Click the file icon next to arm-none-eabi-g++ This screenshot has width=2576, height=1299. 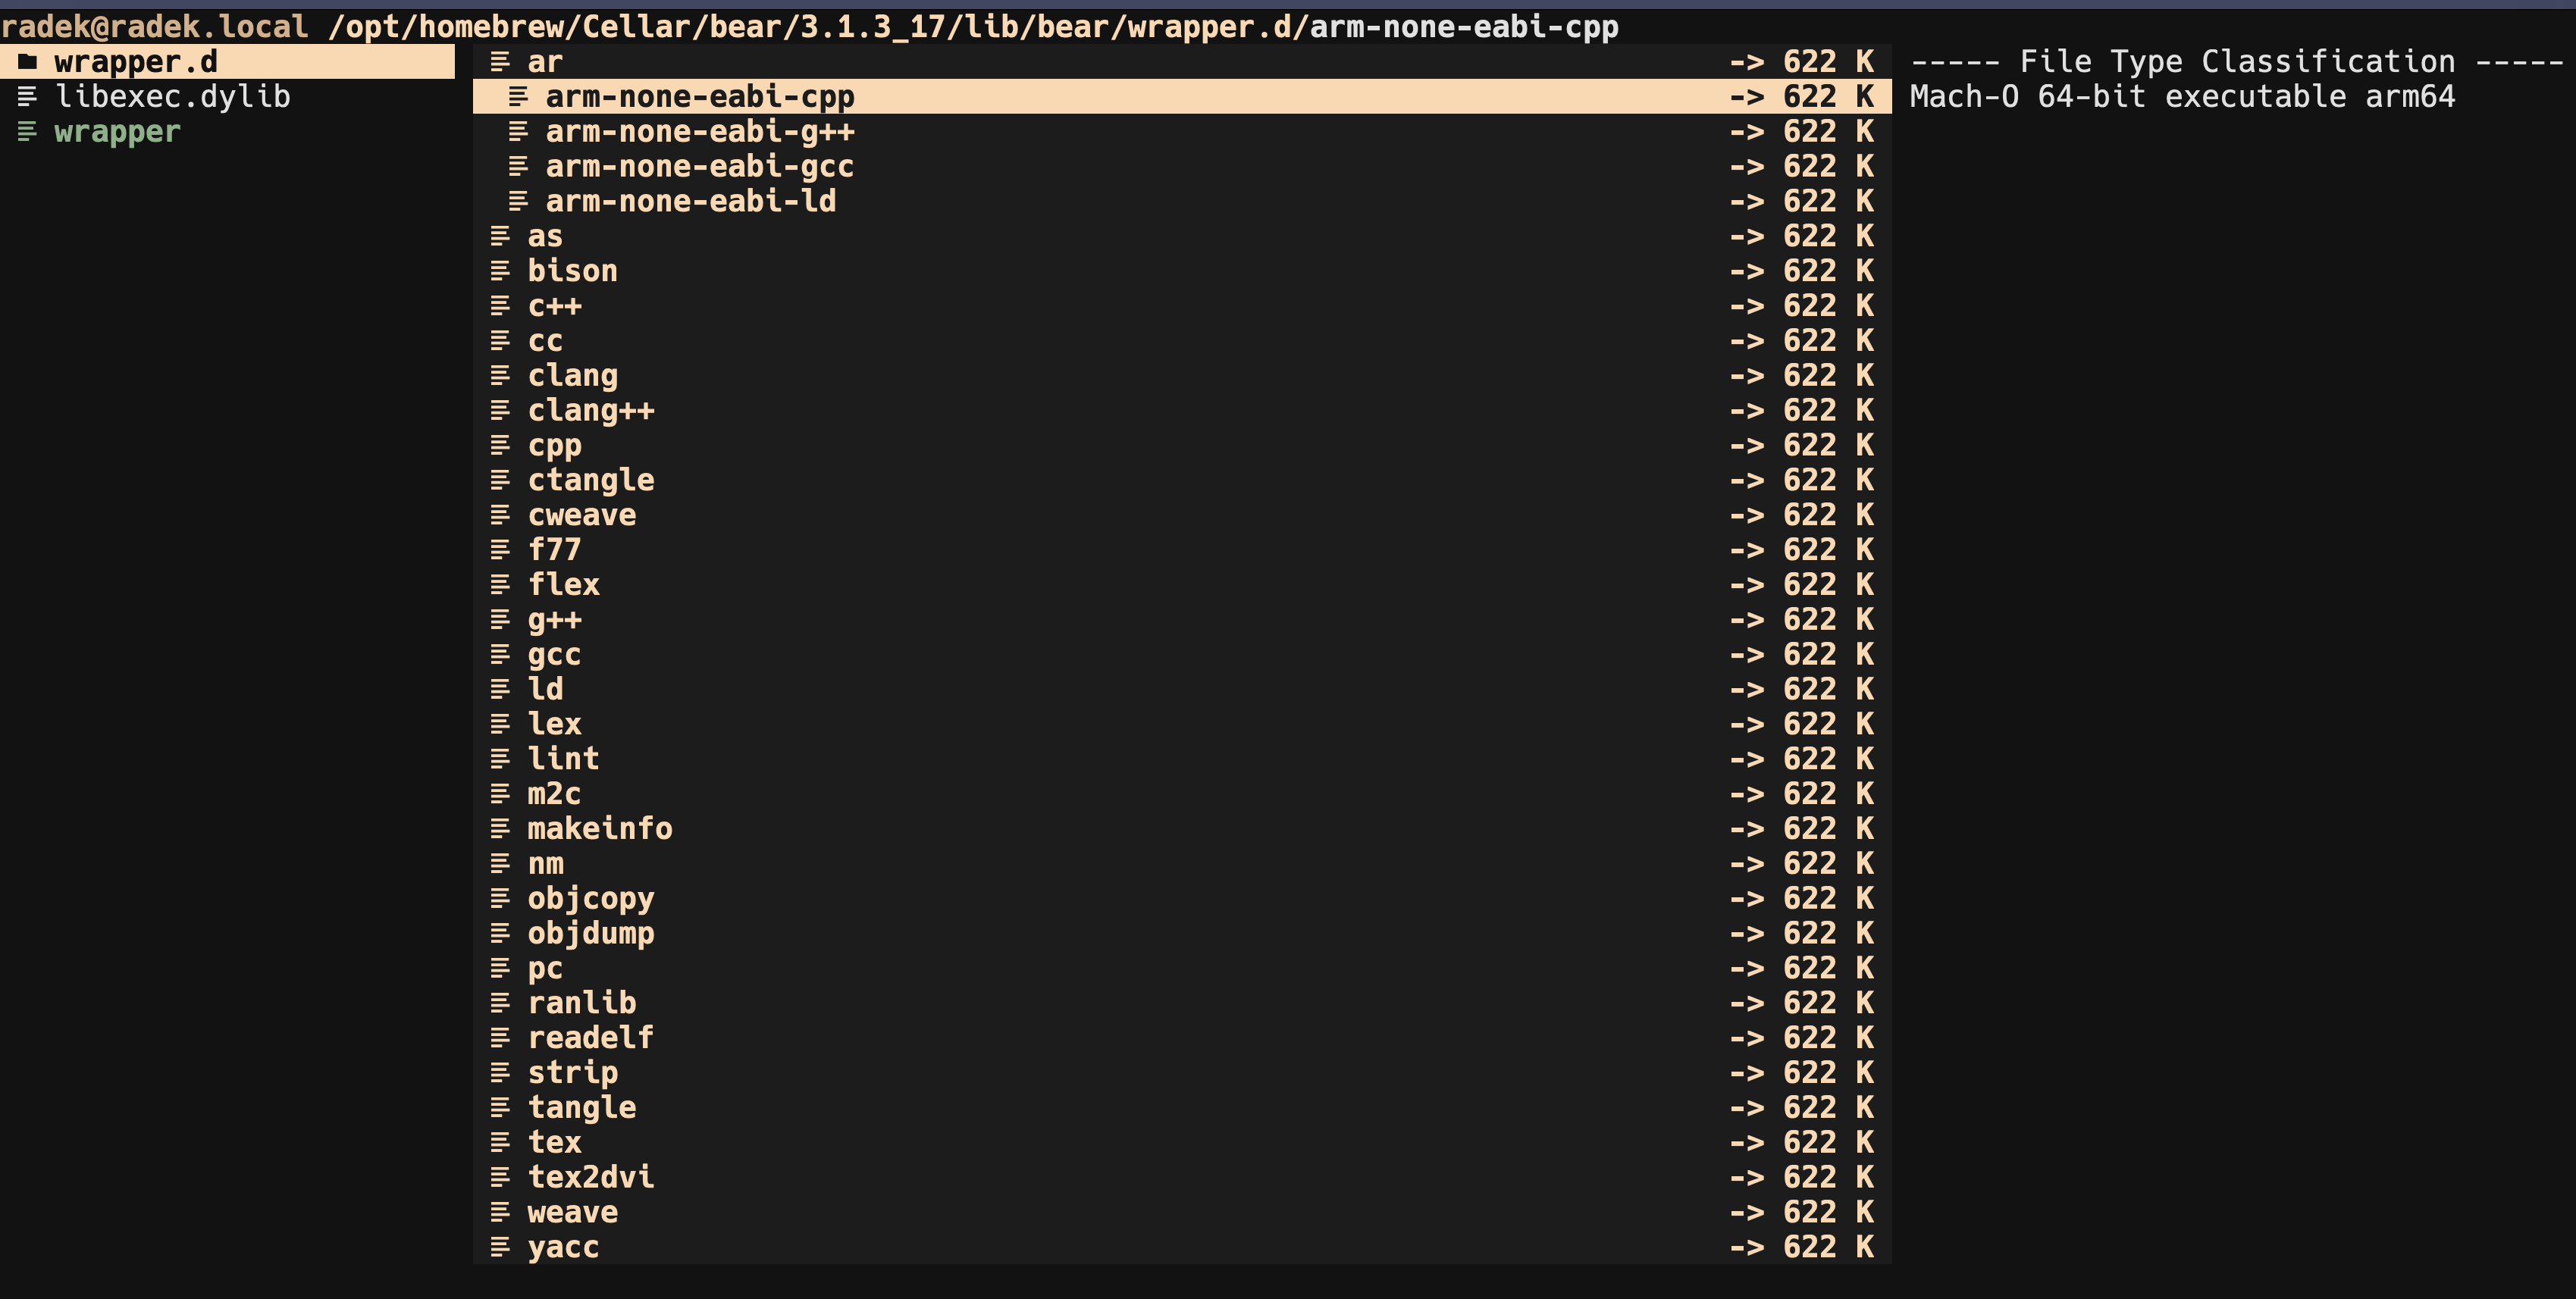(518, 132)
